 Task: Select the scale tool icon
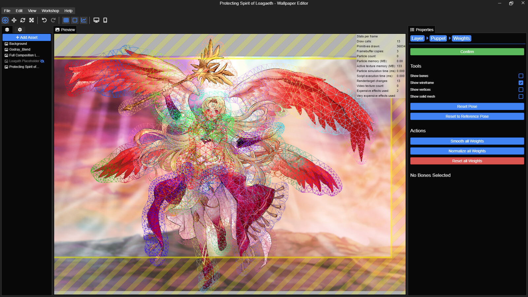[31, 20]
